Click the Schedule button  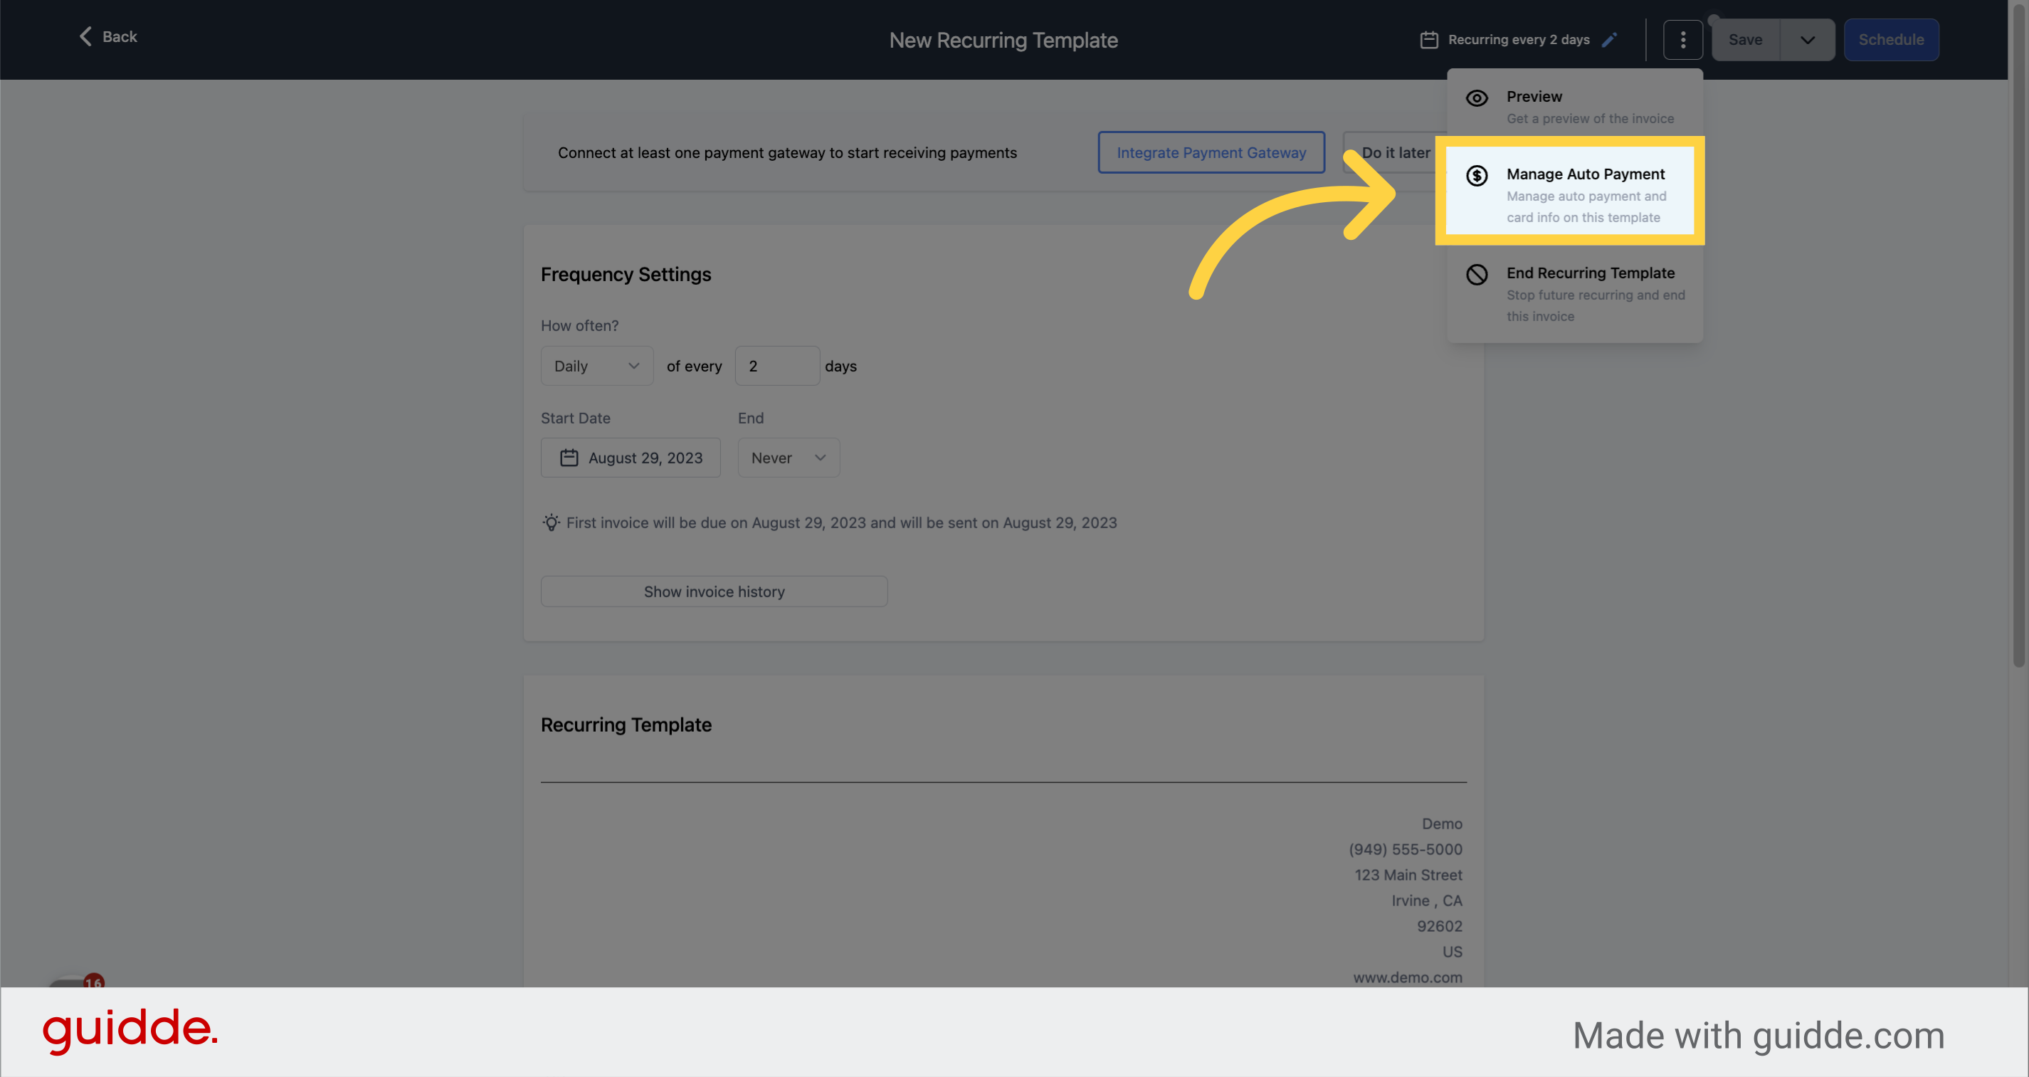click(x=1891, y=39)
